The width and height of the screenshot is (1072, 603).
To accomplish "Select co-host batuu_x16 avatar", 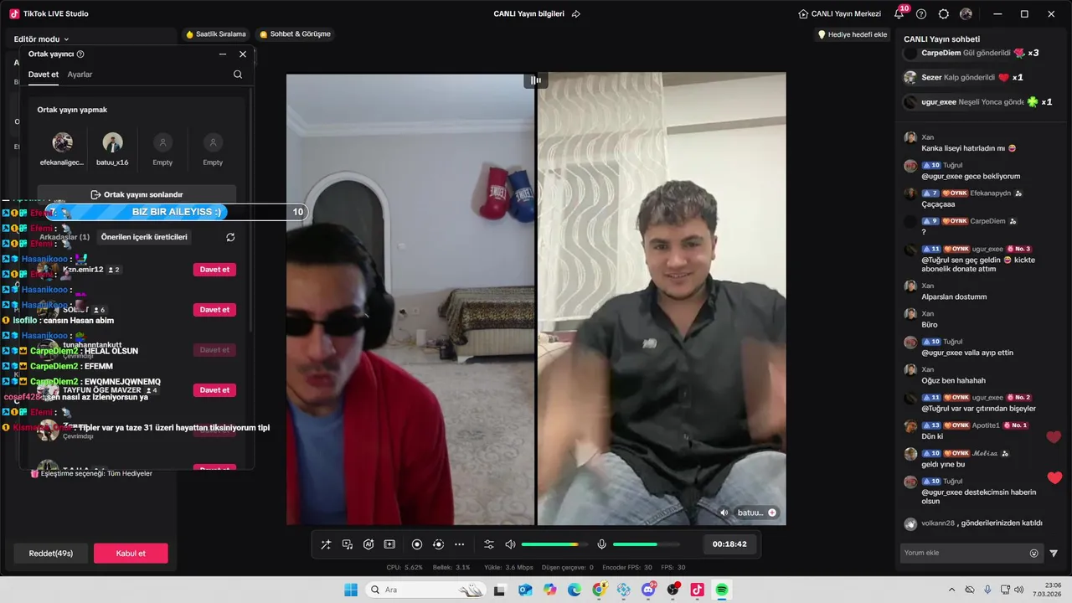I will (x=112, y=142).
